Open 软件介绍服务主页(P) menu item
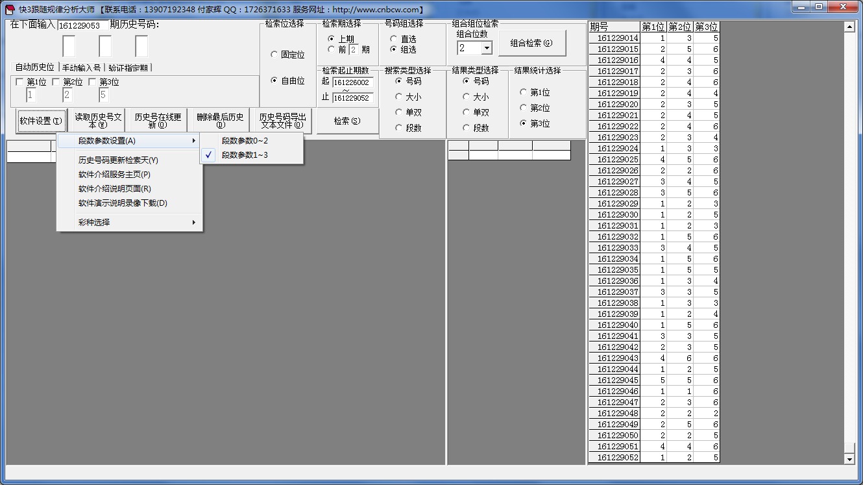The height and width of the screenshot is (485, 863). tap(114, 175)
